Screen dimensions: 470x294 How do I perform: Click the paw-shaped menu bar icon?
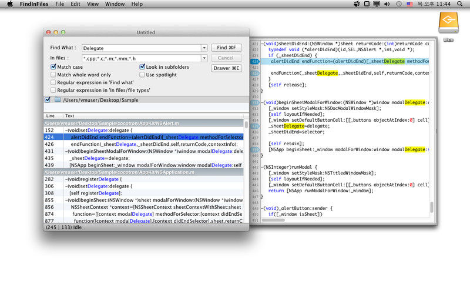coord(357,4)
